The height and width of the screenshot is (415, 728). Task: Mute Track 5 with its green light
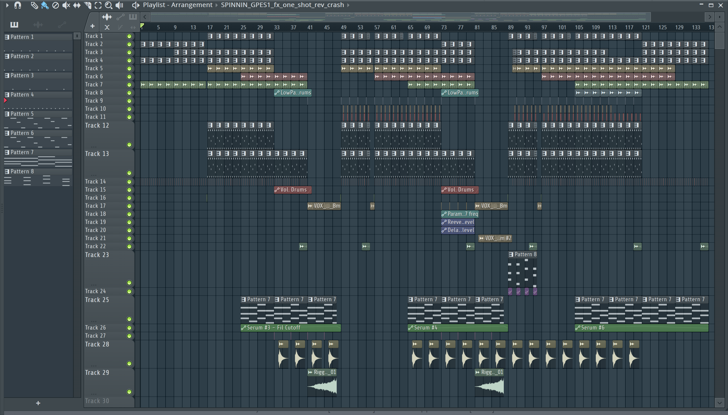pyautogui.click(x=129, y=69)
